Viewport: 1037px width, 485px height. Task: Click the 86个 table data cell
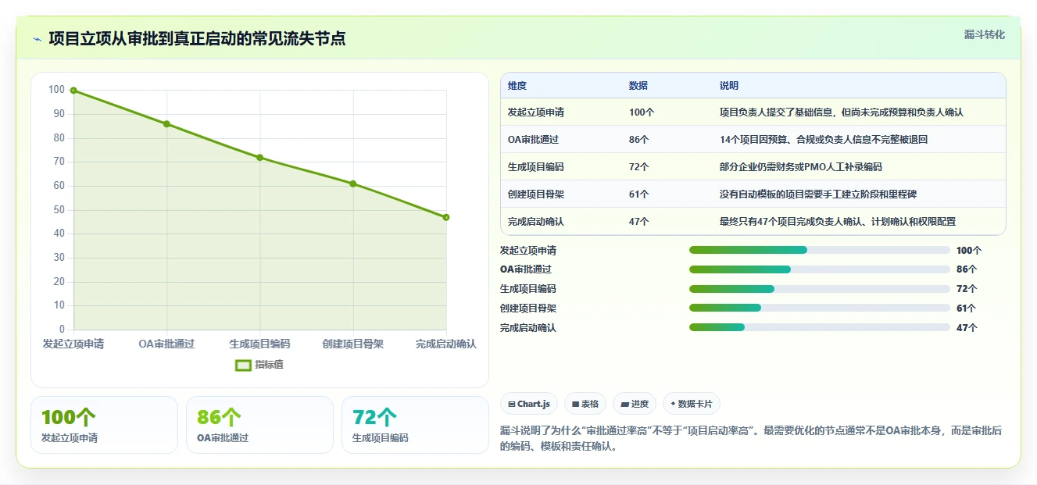[x=639, y=140]
